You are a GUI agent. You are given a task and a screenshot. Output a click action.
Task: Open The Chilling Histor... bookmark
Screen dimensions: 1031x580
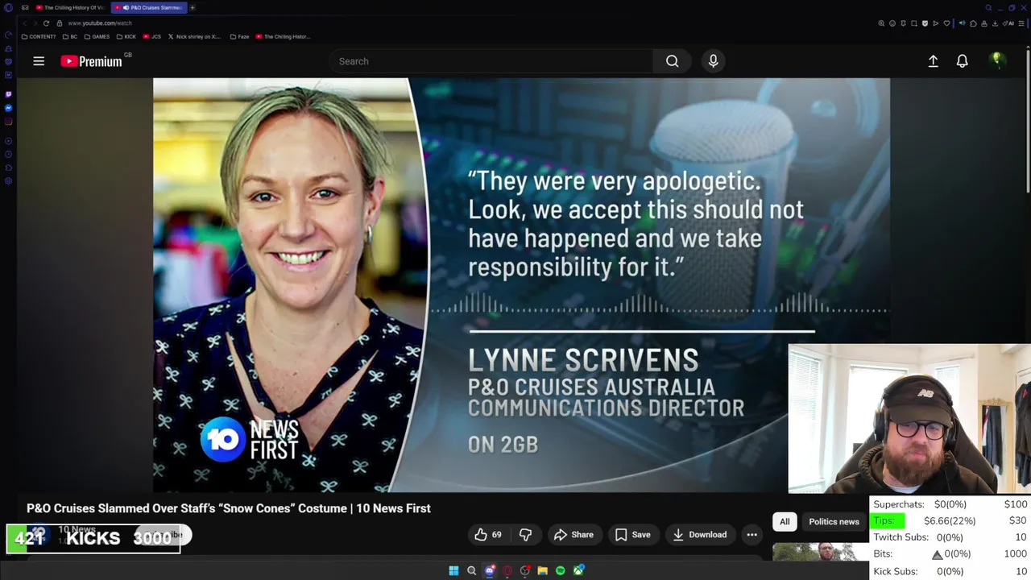tap(283, 36)
